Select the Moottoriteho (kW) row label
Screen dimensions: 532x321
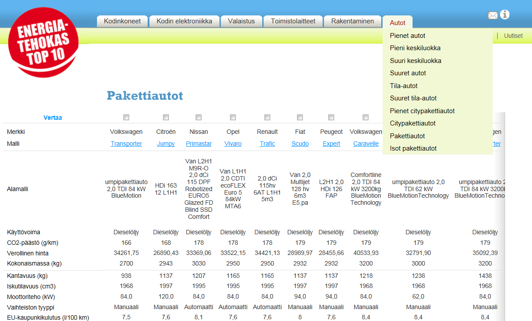31,297
